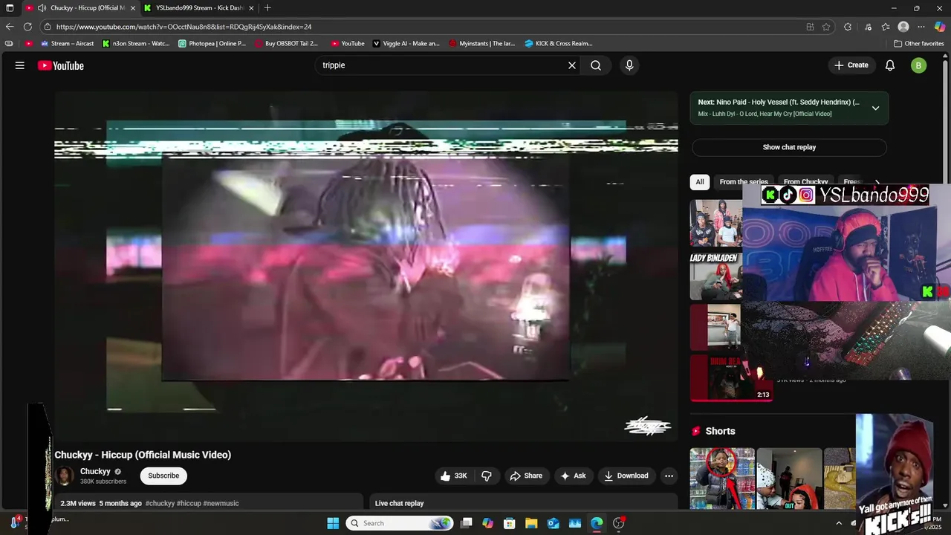The height and width of the screenshot is (535, 951).
Task: Open YouTube notifications bell
Action: 890,65
